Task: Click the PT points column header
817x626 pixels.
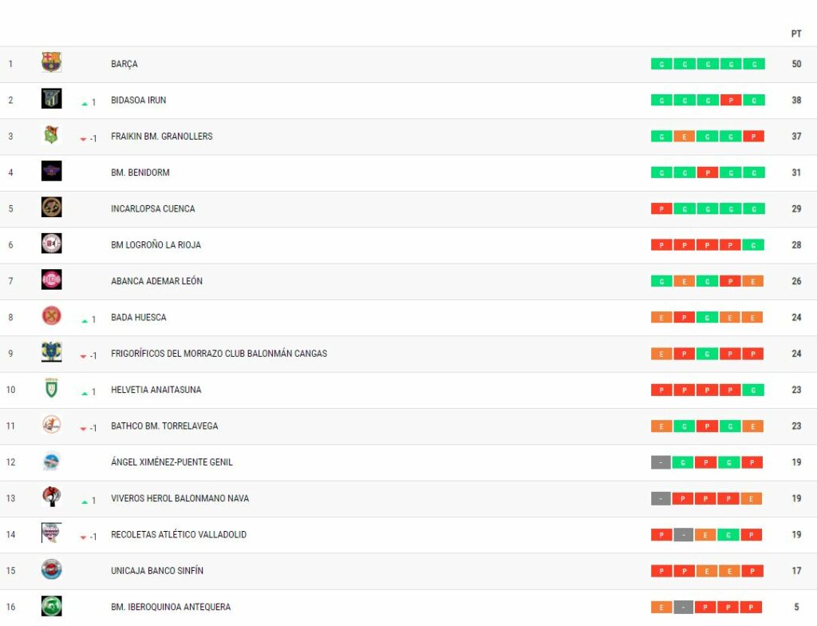Action: pyautogui.click(x=796, y=34)
